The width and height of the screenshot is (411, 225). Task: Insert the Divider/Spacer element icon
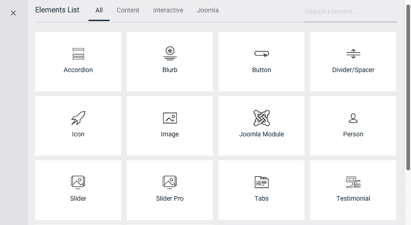pyautogui.click(x=353, y=54)
